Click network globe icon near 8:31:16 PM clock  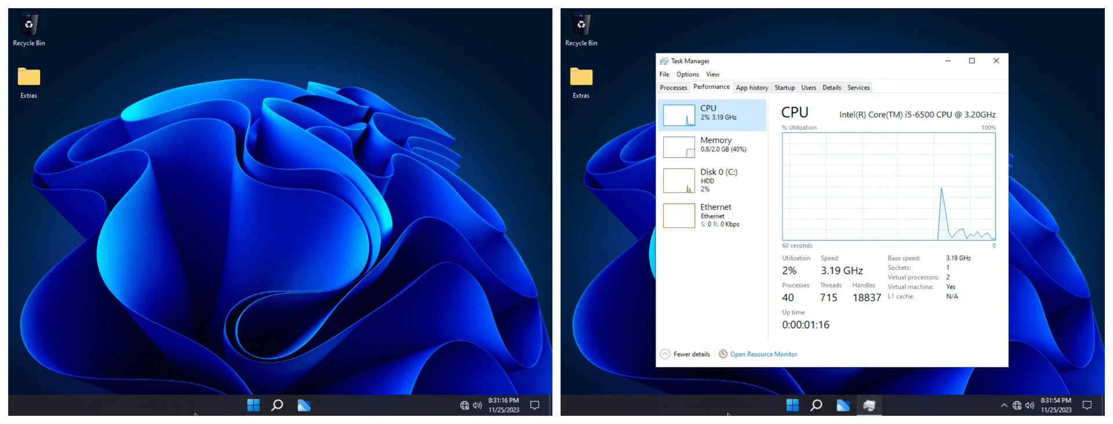tap(464, 405)
